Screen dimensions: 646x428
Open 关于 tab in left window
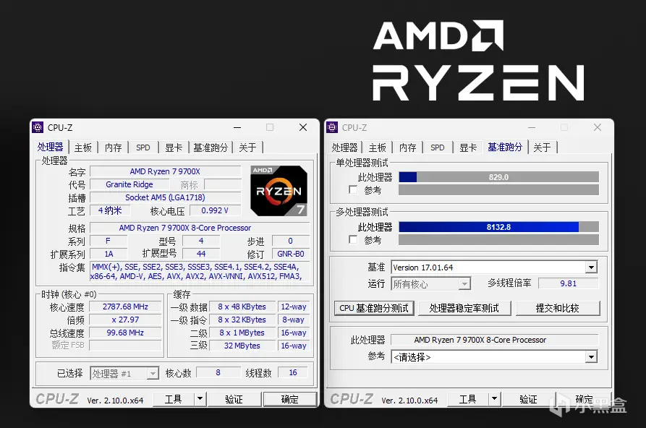point(247,147)
